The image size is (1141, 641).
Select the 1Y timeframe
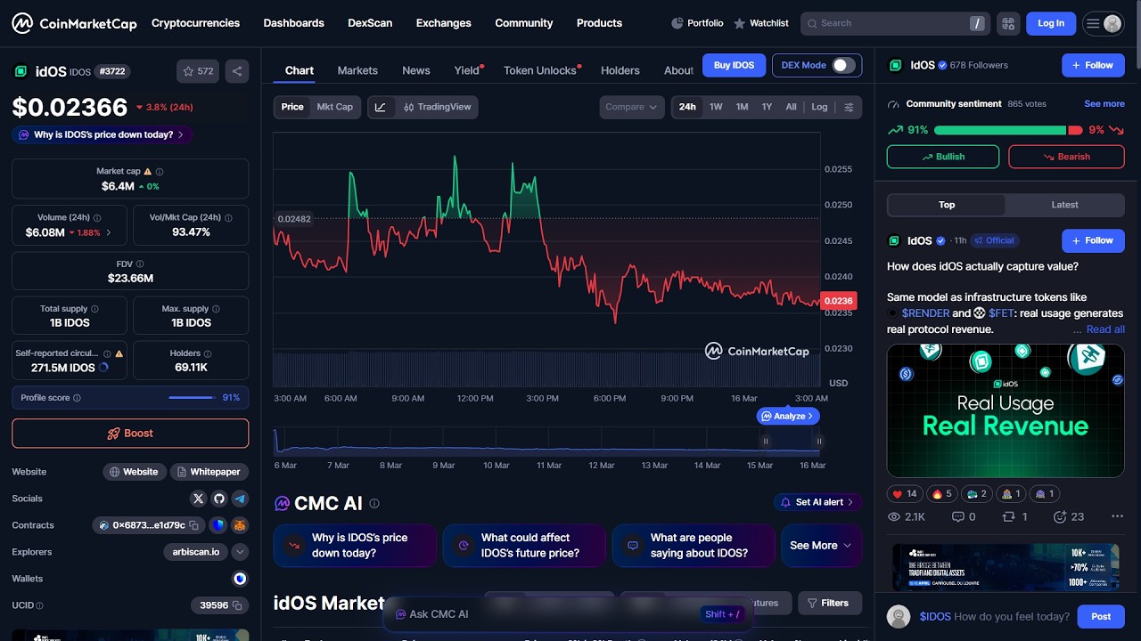767,107
